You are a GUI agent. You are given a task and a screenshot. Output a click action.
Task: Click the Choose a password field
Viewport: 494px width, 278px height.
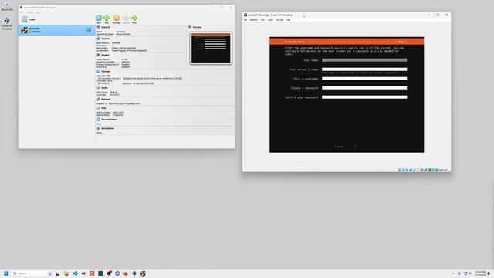[x=364, y=88]
